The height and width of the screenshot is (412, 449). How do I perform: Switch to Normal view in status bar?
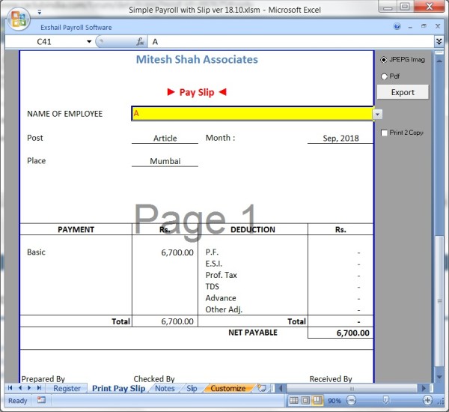(294, 401)
